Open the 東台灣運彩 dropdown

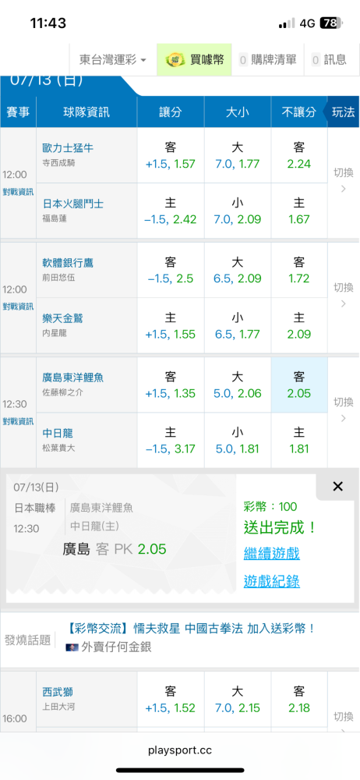click(x=113, y=60)
